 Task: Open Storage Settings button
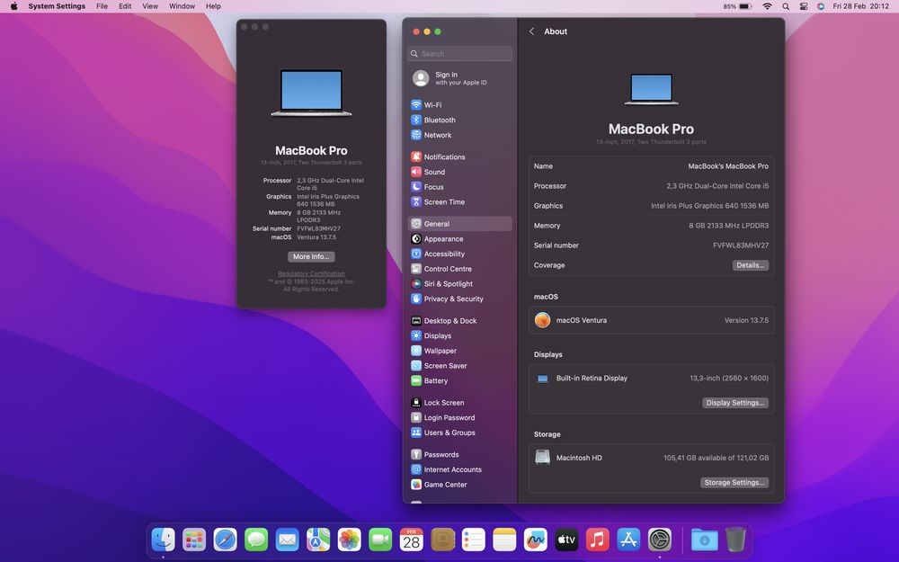734,482
